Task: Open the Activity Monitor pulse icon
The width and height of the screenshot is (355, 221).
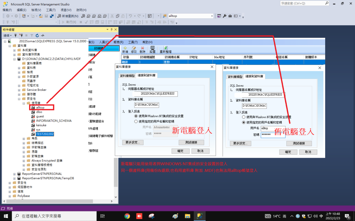Action: [43, 36]
